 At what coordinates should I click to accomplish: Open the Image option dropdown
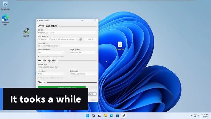point(67,46)
